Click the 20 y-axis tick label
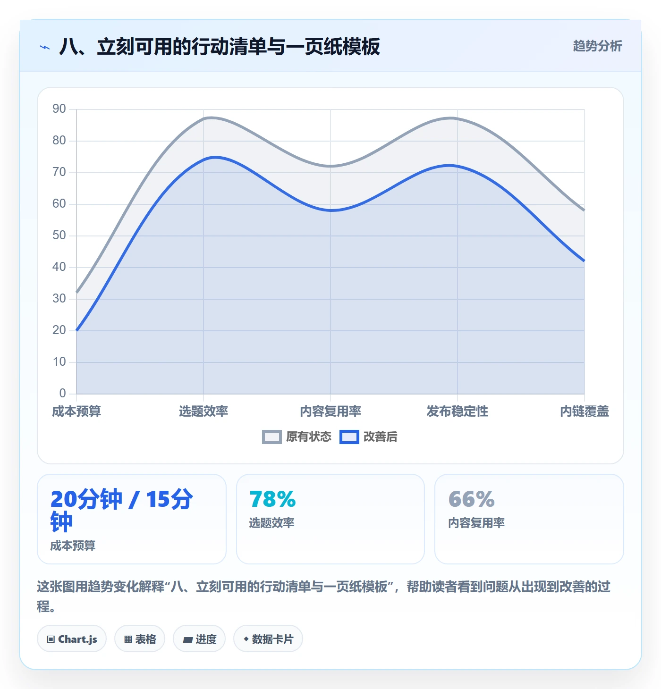The image size is (661, 689). click(59, 330)
